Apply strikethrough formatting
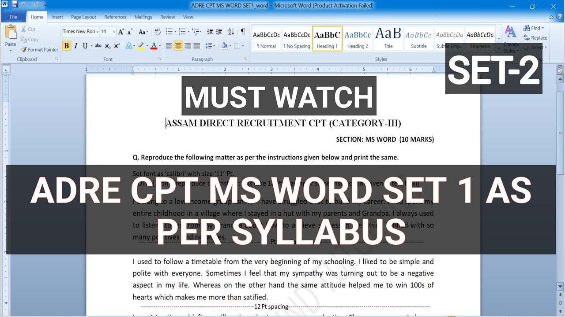The width and height of the screenshot is (565, 317). (98, 46)
